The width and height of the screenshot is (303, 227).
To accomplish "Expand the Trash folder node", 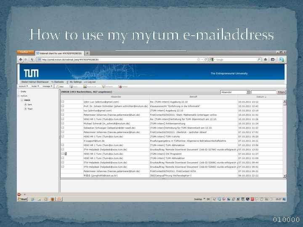I will point(25,109).
